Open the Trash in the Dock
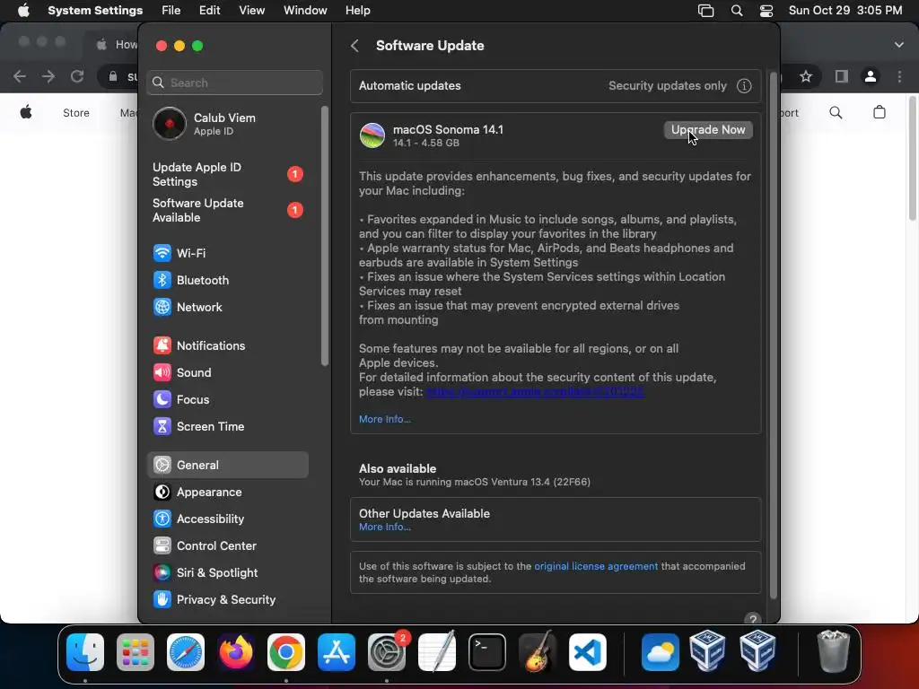Screen dimensions: 919x689 point(833,652)
